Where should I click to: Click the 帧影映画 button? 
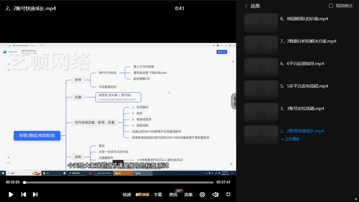[142, 194]
